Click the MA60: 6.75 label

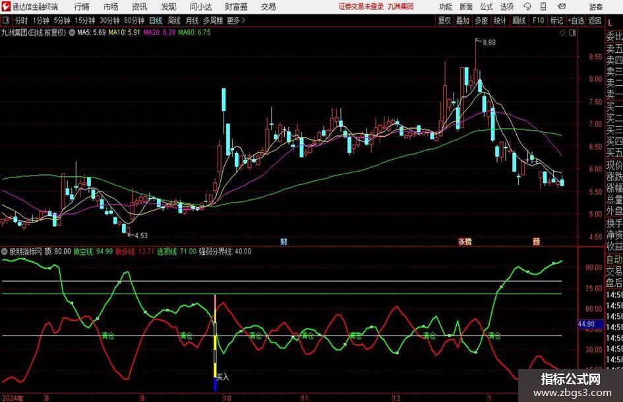point(194,32)
